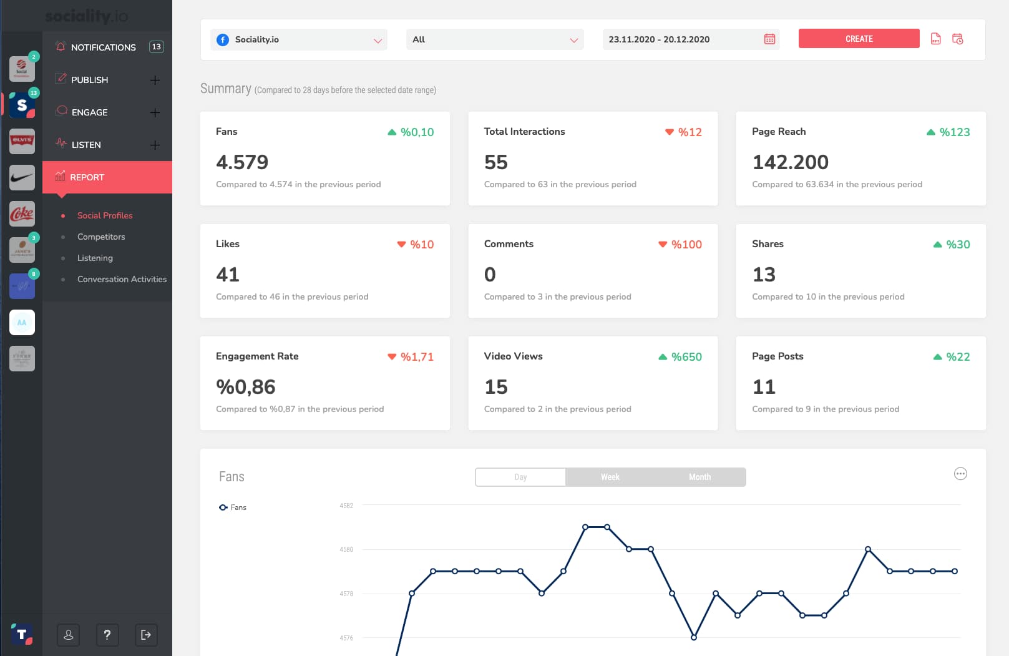Open the 13 notifications count badge

(157, 47)
